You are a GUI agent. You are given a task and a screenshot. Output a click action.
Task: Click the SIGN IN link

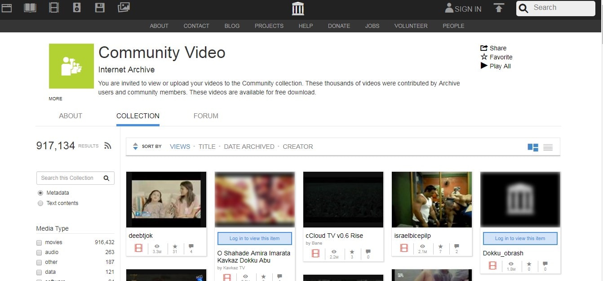[463, 9]
